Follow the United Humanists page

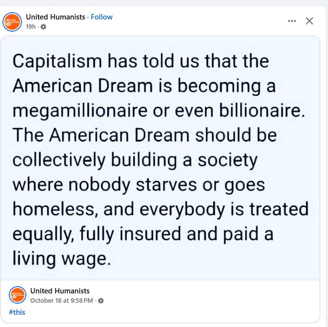pos(102,17)
